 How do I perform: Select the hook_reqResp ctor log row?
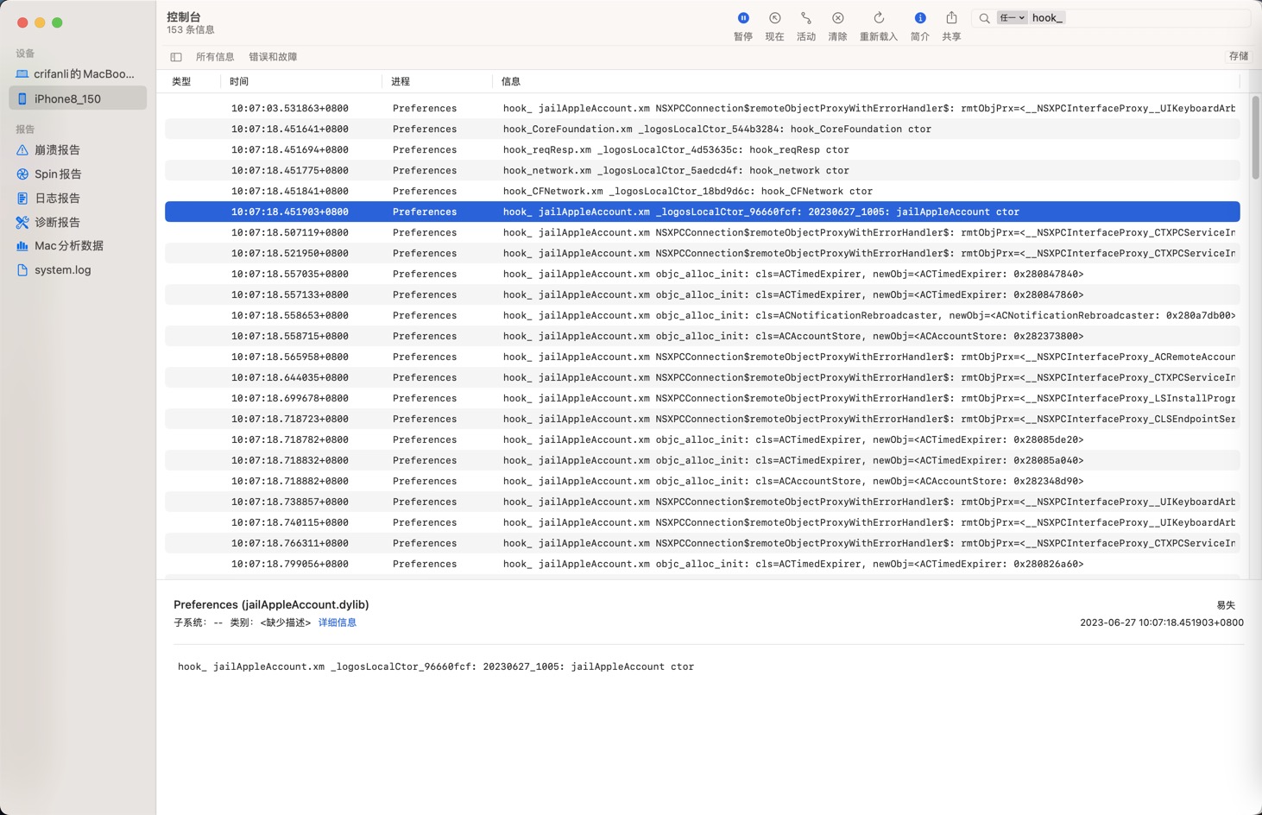(702, 149)
